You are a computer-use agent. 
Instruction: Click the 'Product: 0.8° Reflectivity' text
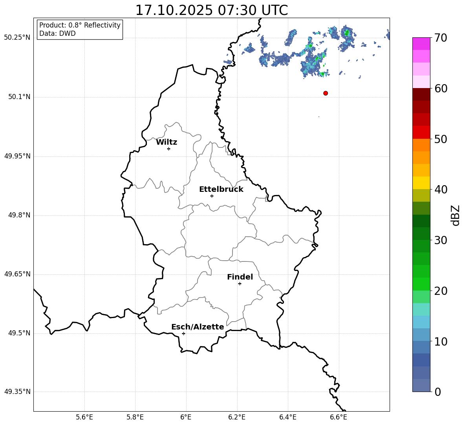tap(80, 25)
